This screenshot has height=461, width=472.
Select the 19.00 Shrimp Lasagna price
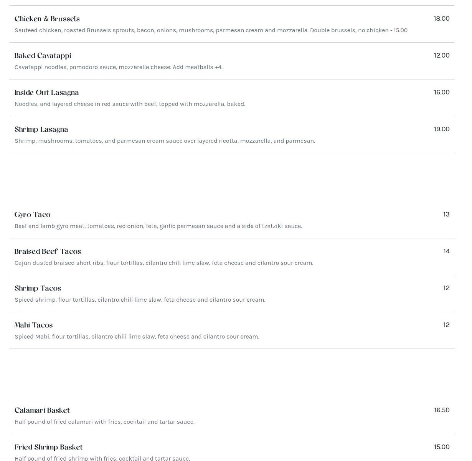click(441, 129)
